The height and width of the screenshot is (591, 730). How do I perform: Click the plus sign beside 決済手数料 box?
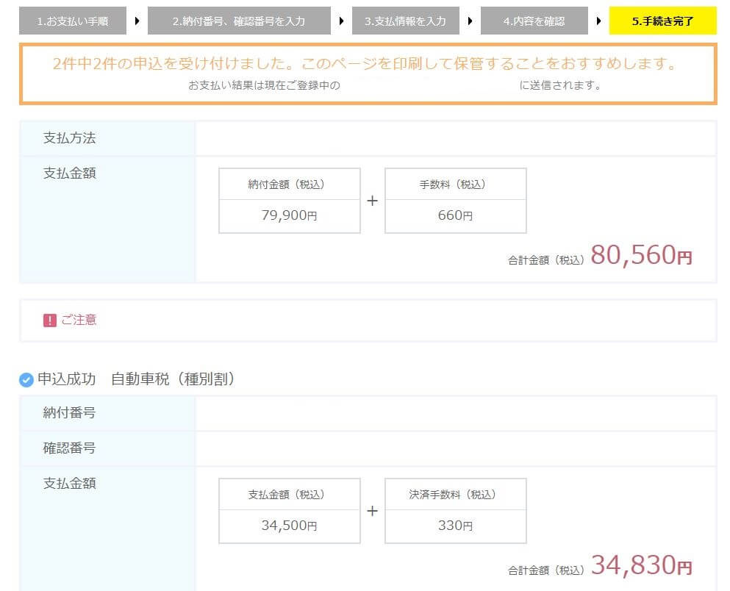coord(372,511)
